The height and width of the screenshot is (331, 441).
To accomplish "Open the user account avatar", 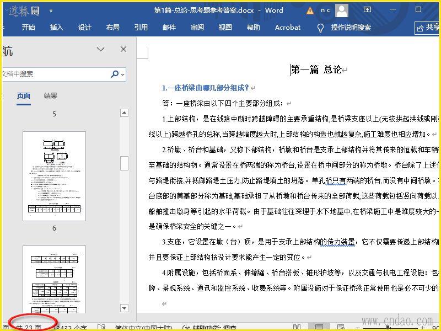I will [342, 10].
